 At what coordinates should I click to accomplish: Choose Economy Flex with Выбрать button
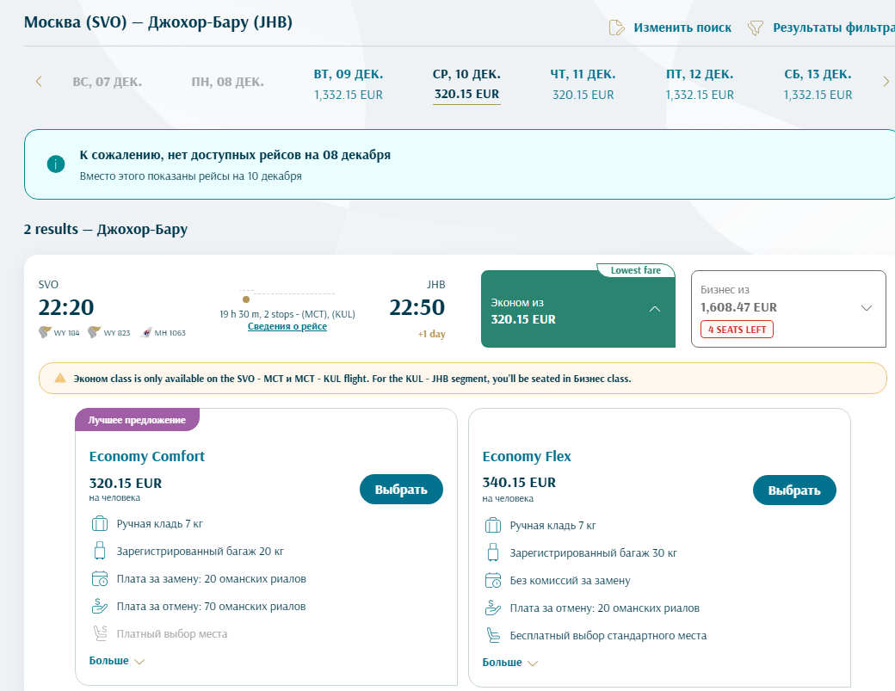point(794,490)
